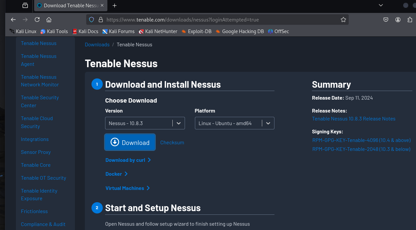
Task: Bookmark this page with the star icon
Action: pyautogui.click(x=343, y=20)
